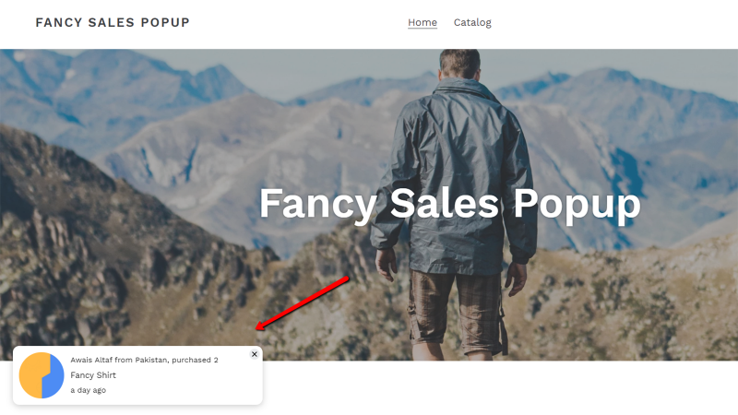Open the Home navigation link
Viewport: 738px width, 415px height.
(423, 22)
